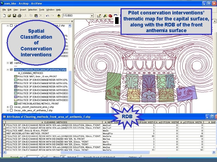Tick the topmost partially hidden layer checkbox
The width and height of the screenshot is (217, 162).
pyautogui.click(x=11, y=26)
